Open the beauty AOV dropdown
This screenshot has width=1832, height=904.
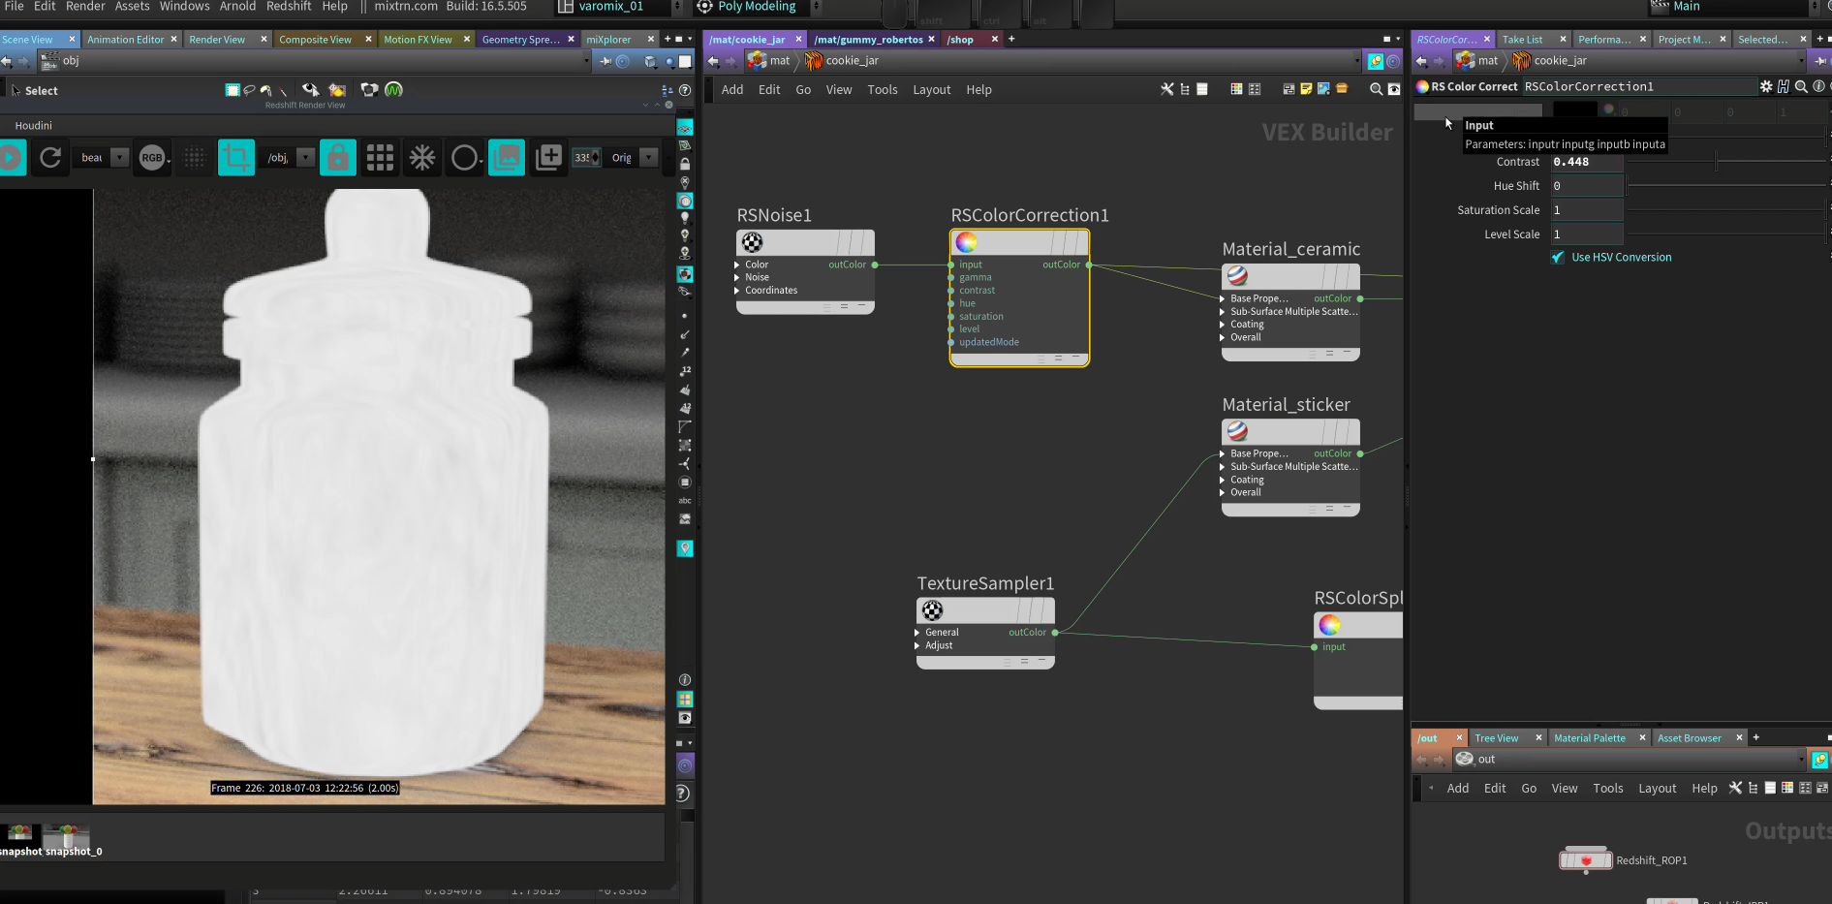click(x=118, y=157)
